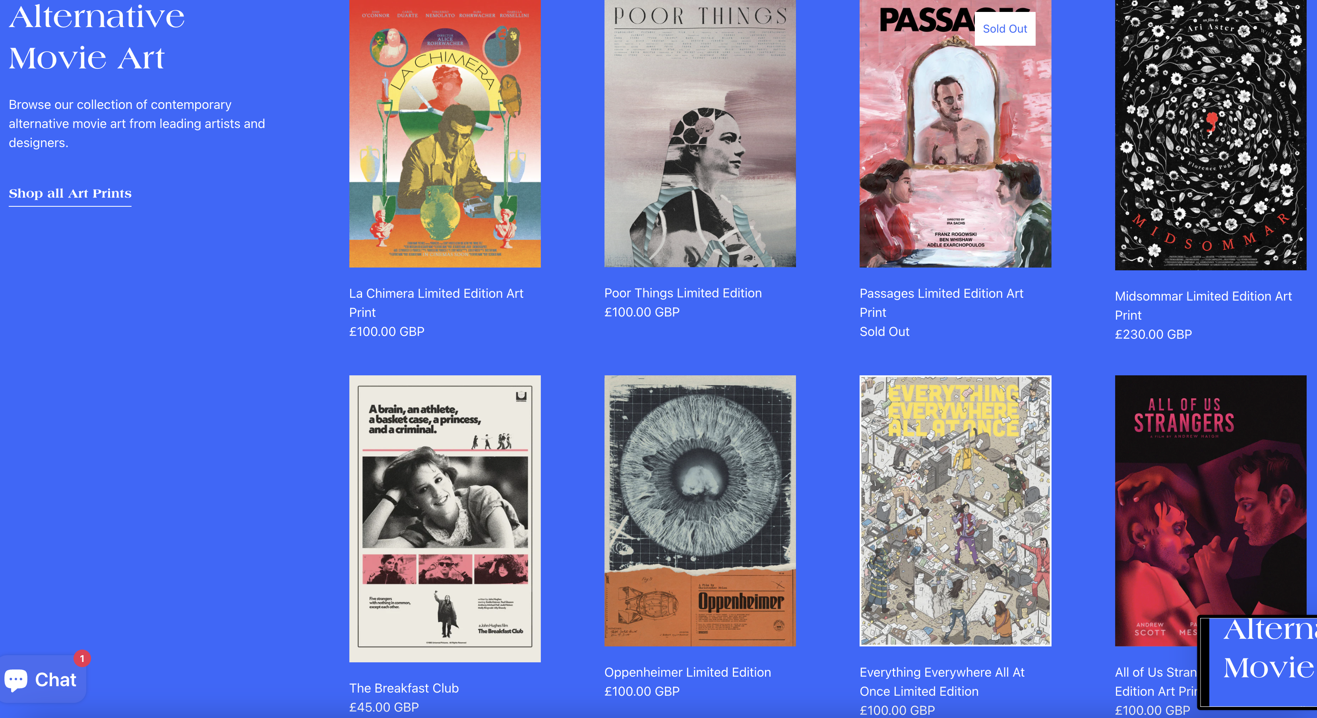
Task: Select La Chimera Limited Edition Art Print title
Action: (x=436, y=303)
